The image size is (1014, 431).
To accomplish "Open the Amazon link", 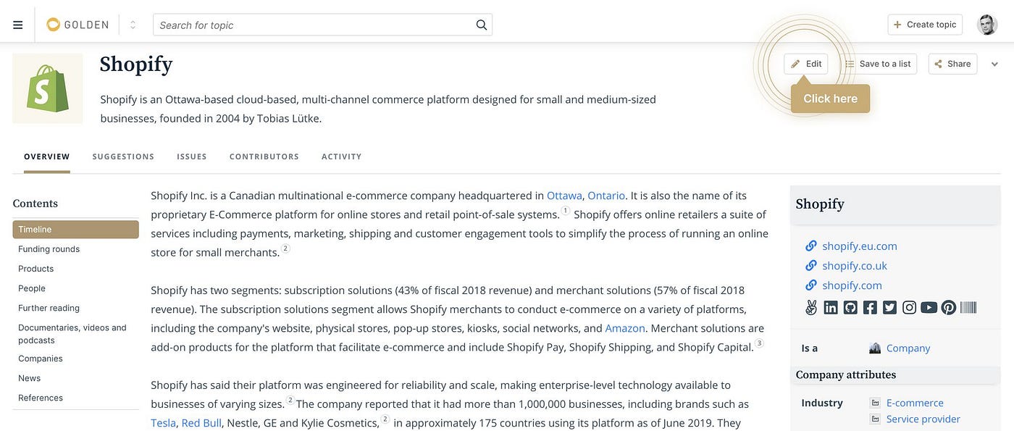I will tap(625, 328).
